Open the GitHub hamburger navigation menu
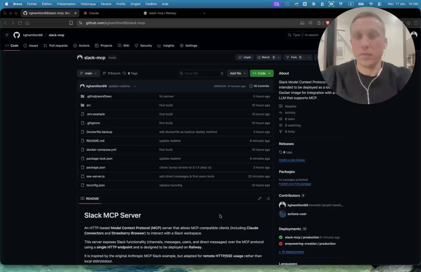 tap(7, 35)
